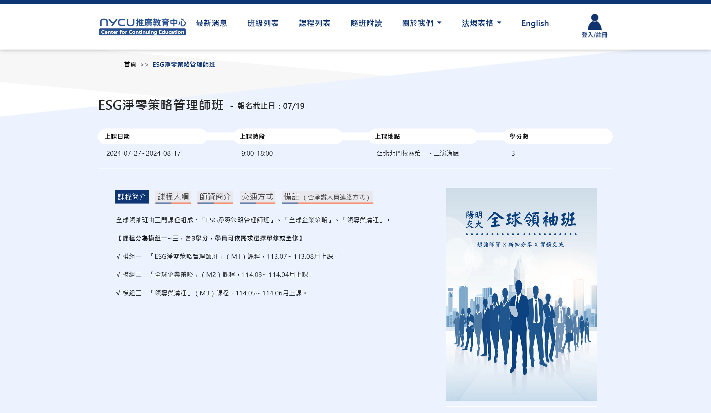This screenshot has width=711, height=413.
Task: Switch to the 課程大綱 tab
Action: pyautogui.click(x=173, y=197)
